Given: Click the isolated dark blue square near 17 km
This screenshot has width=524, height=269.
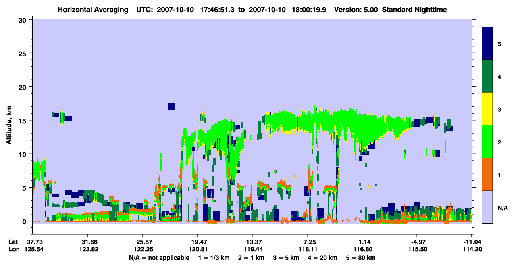Looking at the screenshot, I should coord(172,106).
